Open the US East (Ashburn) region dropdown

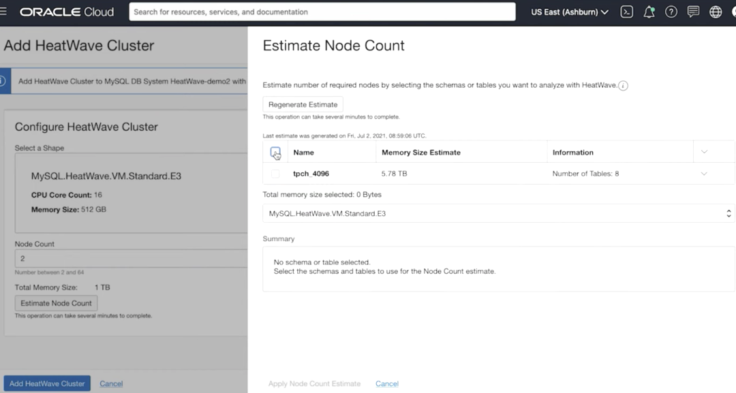coord(570,12)
